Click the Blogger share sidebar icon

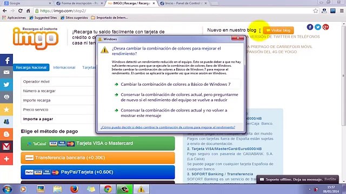[x=6, y=134]
